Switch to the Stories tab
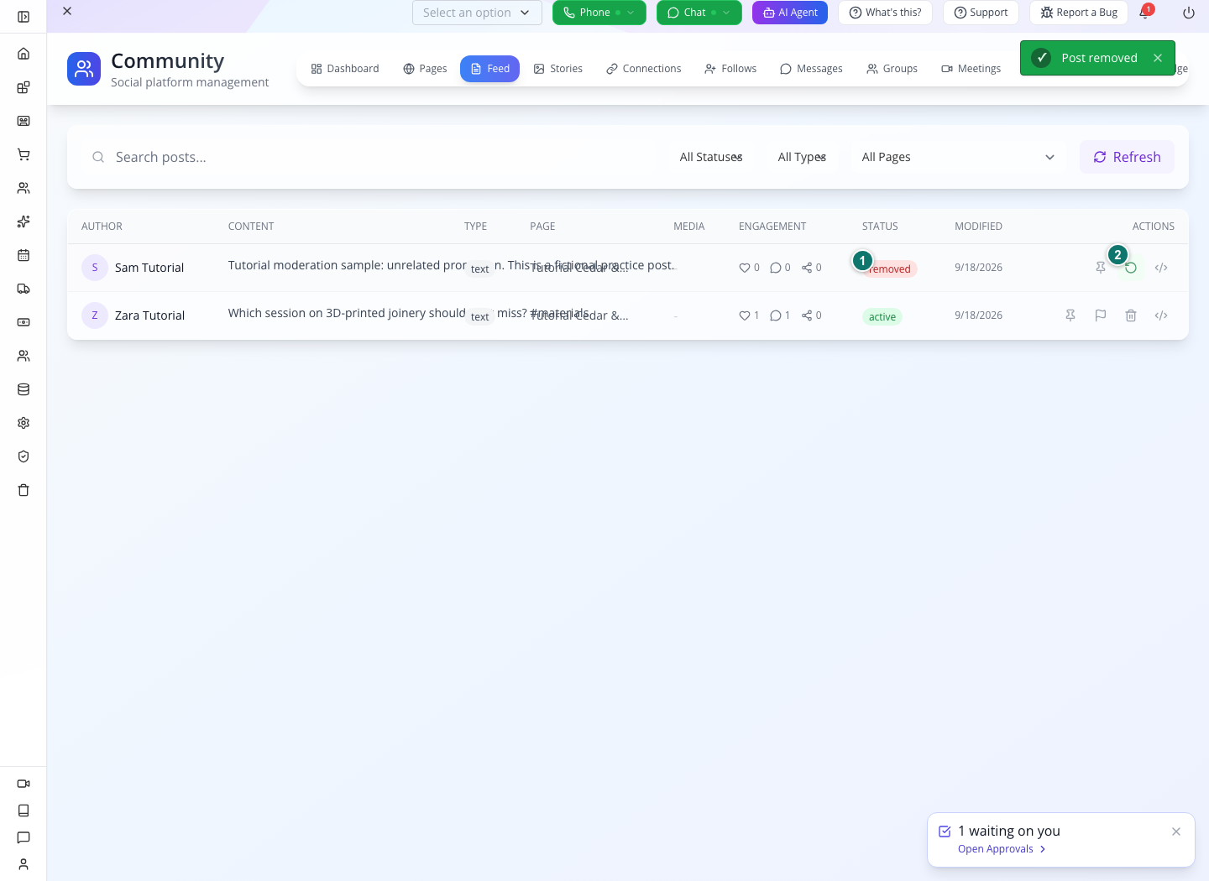This screenshot has height=881, width=1209. (x=558, y=69)
